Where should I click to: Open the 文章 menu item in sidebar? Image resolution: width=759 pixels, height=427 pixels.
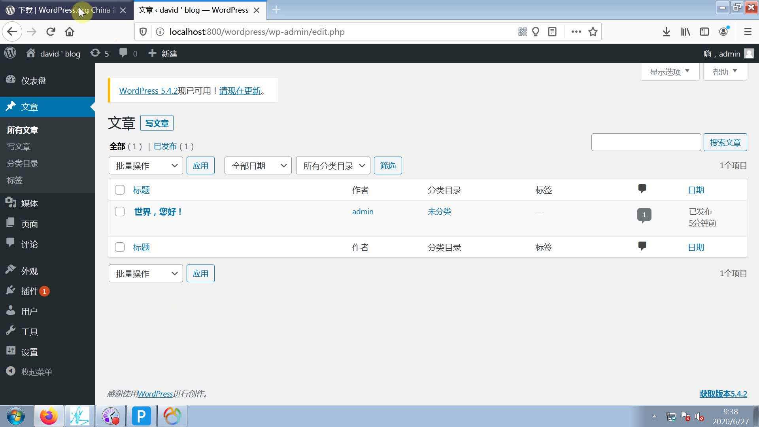click(29, 106)
